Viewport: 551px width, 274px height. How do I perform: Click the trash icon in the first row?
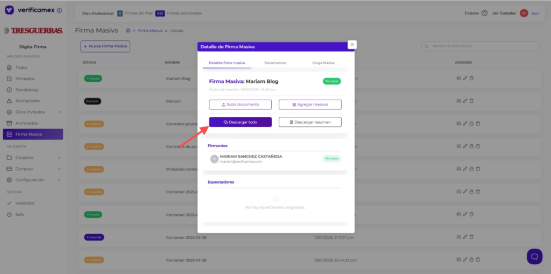coord(471,79)
